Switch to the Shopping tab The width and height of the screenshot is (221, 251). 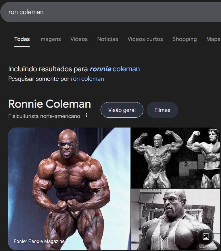[185, 39]
